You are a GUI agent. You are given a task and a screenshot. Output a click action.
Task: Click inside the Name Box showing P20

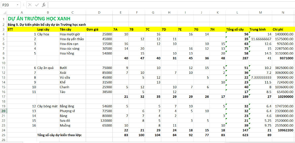click(8, 5)
